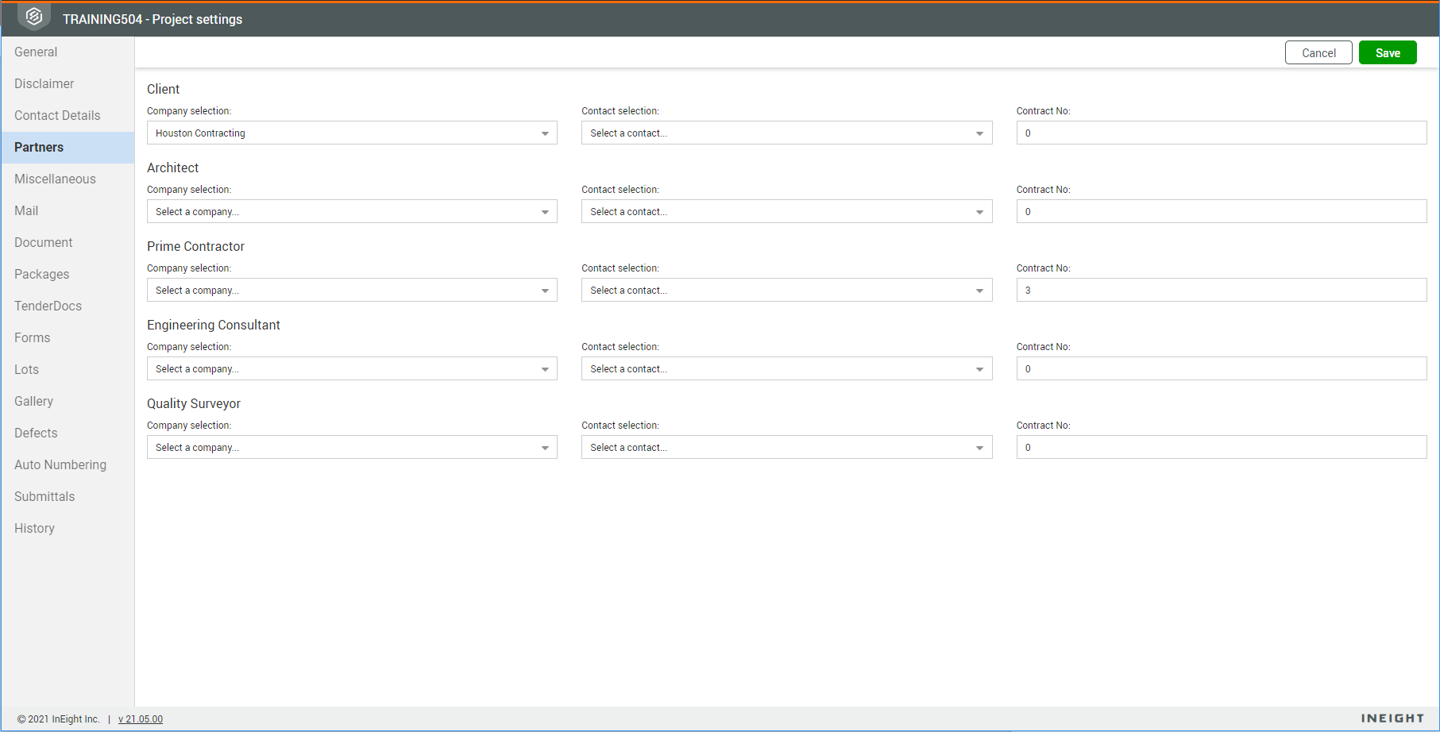Open Quality Surveyor company selection dropdown
The height and width of the screenshot is (732, 1440).
click(x=352, y=447)
